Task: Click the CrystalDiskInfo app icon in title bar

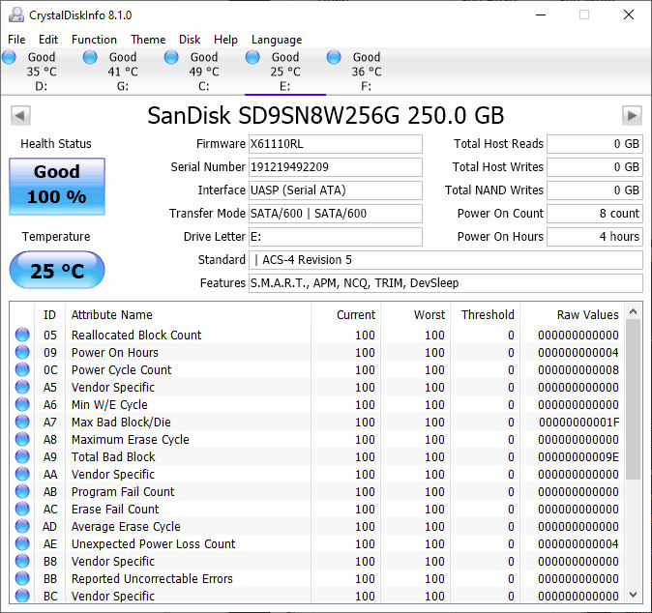Action: (x=16, y=15)
